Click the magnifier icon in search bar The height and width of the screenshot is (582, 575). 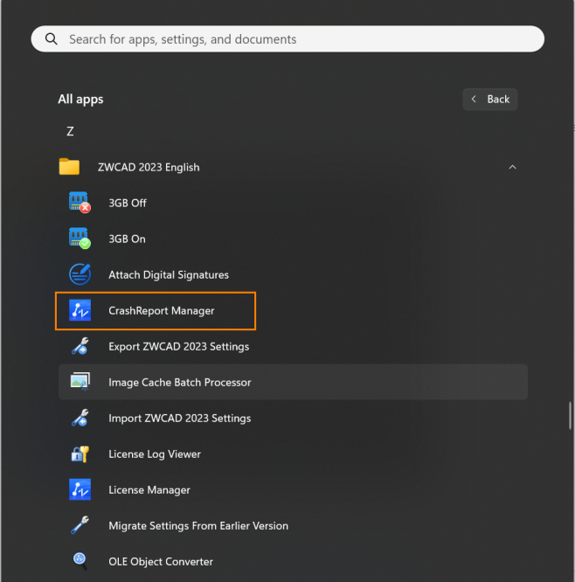click(x=52, y=39)
